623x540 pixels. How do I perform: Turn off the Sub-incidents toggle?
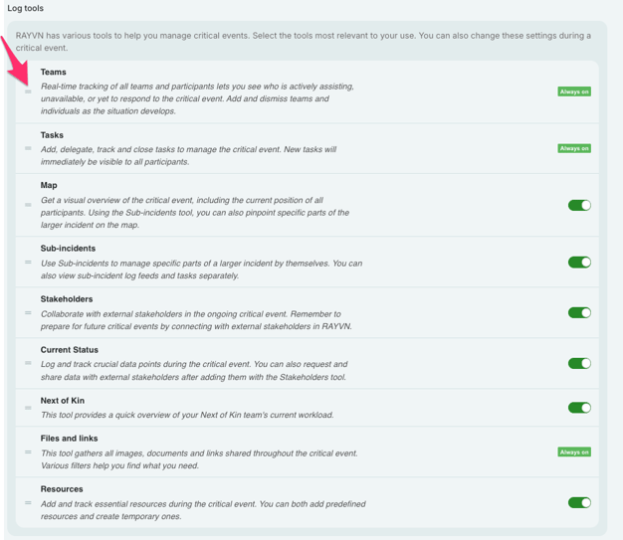coord(579,263)
